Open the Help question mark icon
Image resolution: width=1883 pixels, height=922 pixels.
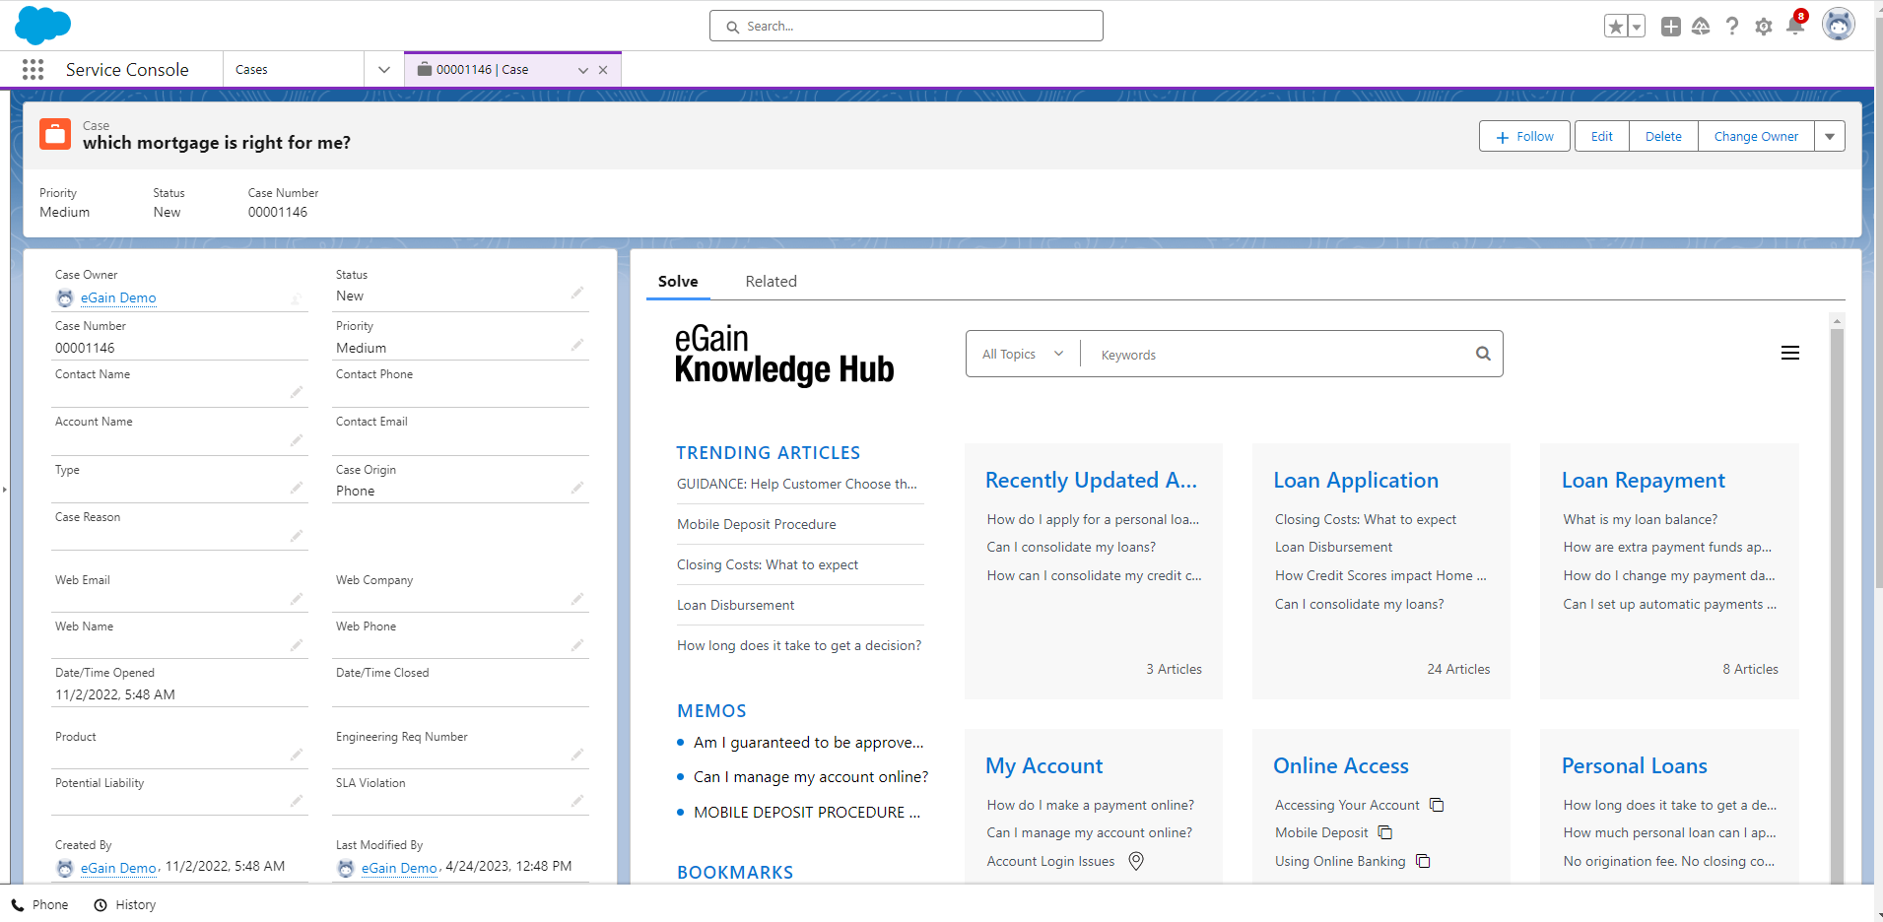point(1733,26)
